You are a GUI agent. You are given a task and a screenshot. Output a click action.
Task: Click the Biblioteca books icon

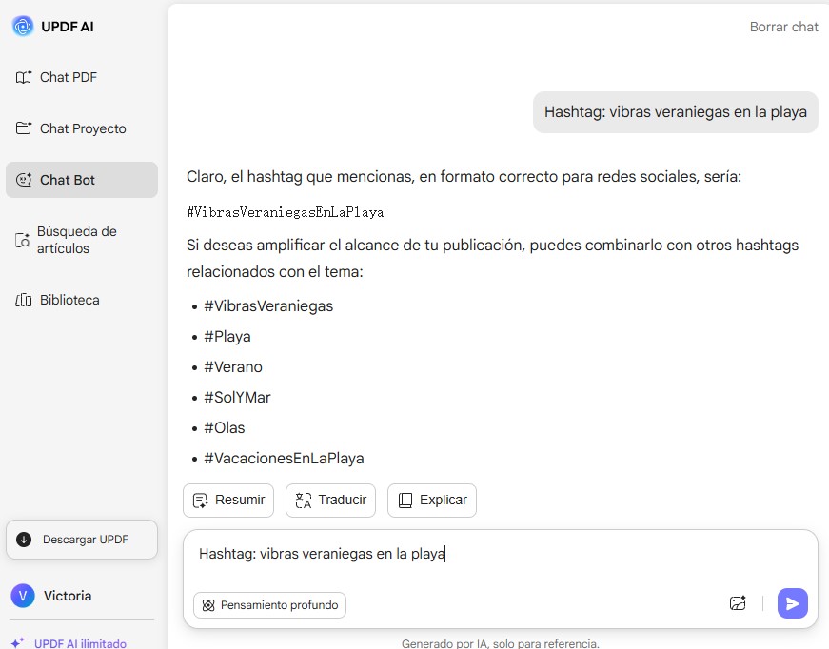(23, 300)
